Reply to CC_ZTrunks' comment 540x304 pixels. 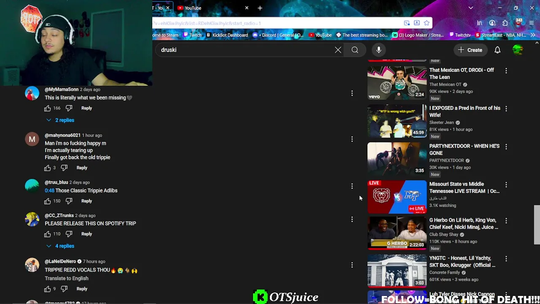86,234
